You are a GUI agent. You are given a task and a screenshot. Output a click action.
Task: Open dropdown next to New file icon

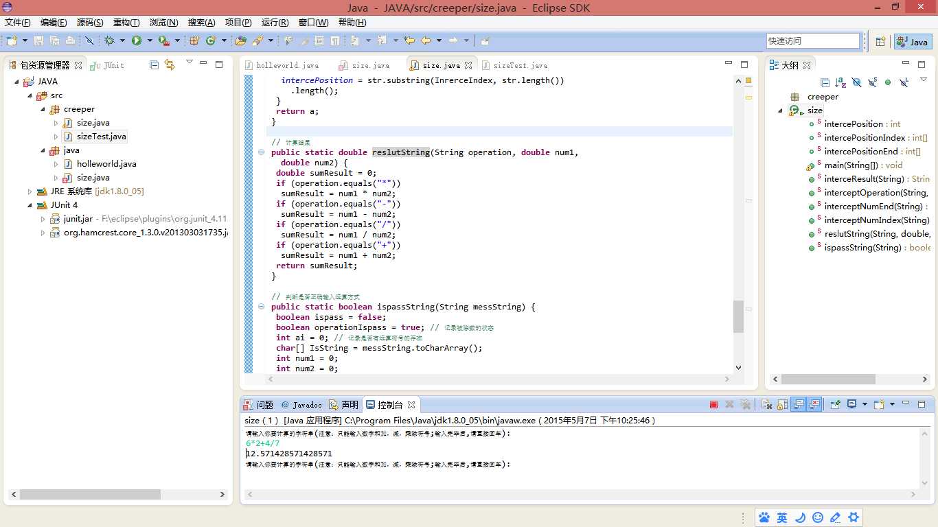tap(25, 40)
